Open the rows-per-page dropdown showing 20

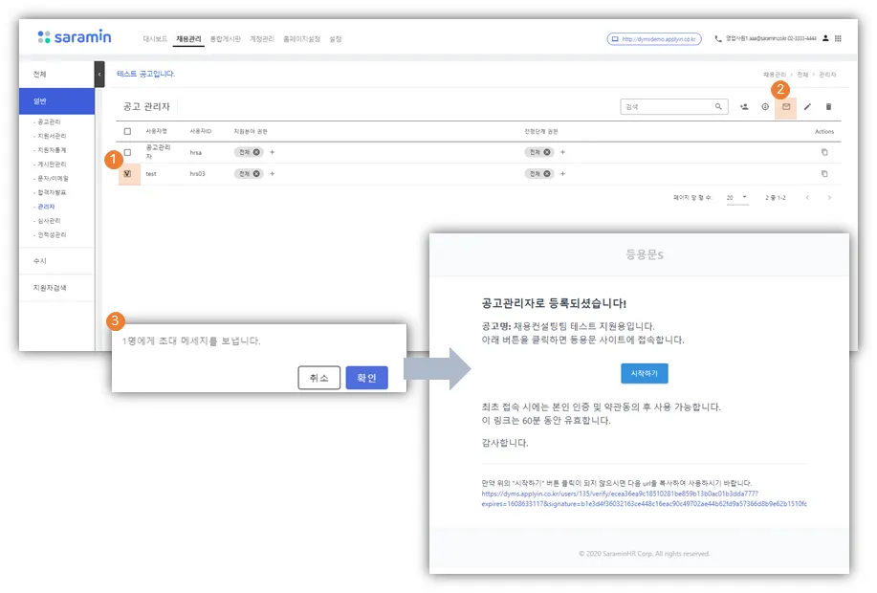coord(736,197)
